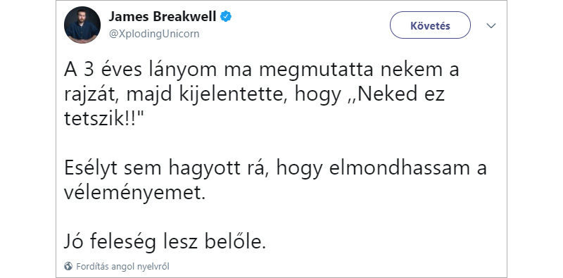The height and width of the screenshot is (278, 563).
Task: Click the line starting 'A 3 éves lányom'
Action: coord(261,70)
